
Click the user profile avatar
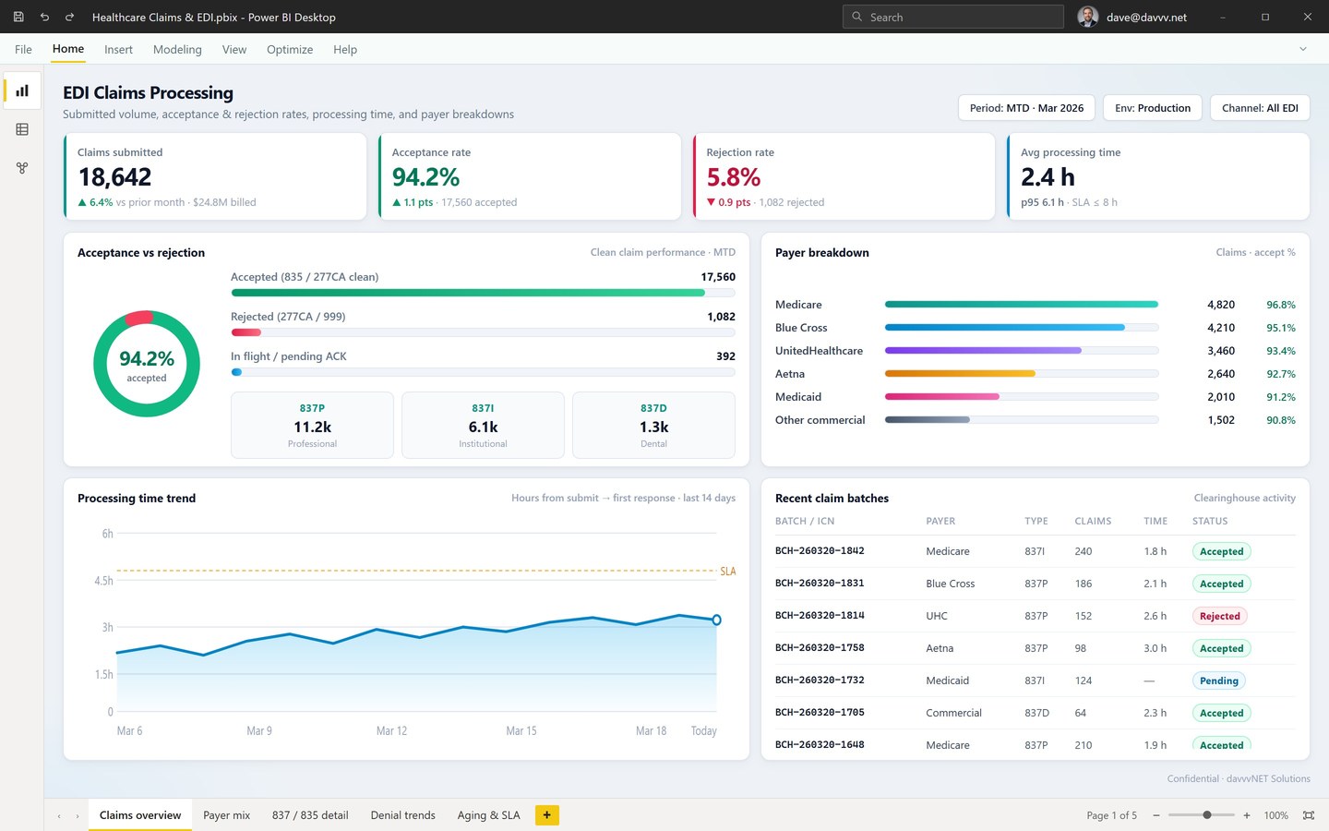(x=1088, y=17)
